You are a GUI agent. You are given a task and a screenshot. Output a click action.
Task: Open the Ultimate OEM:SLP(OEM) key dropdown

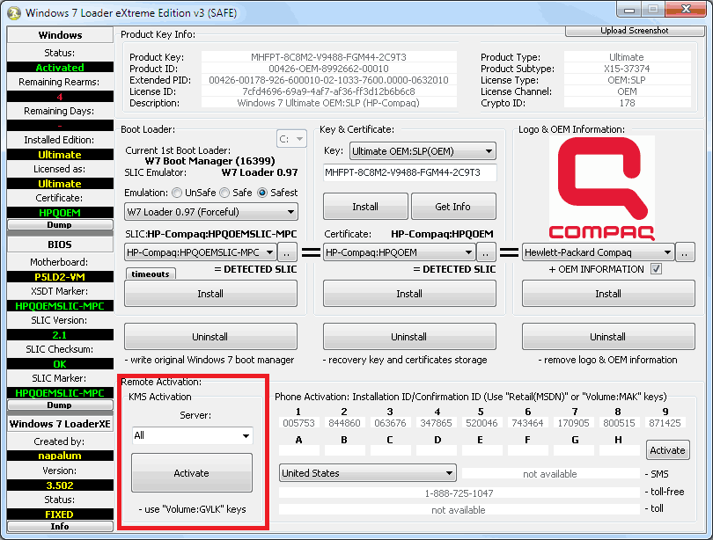tap(423, 151)
